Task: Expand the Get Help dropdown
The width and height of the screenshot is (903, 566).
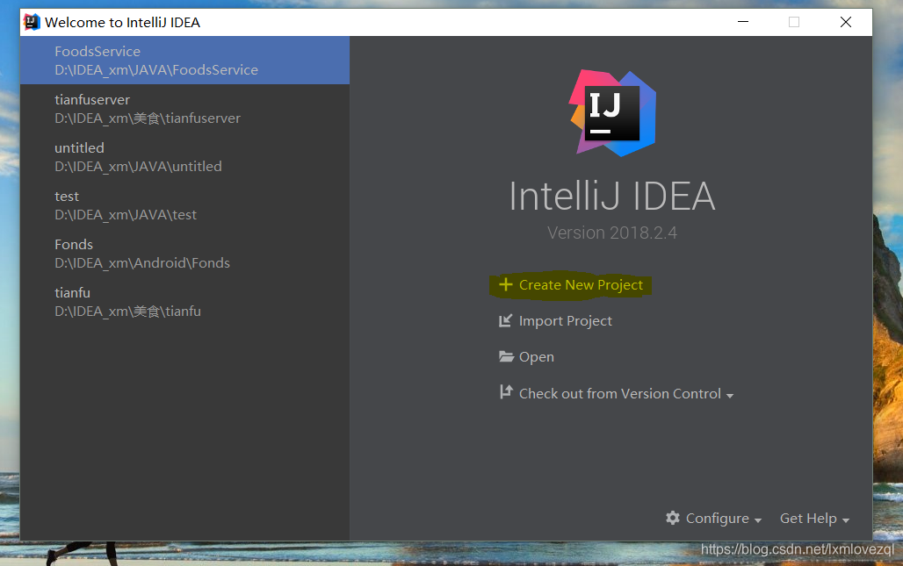Action: tap(814, 519)
